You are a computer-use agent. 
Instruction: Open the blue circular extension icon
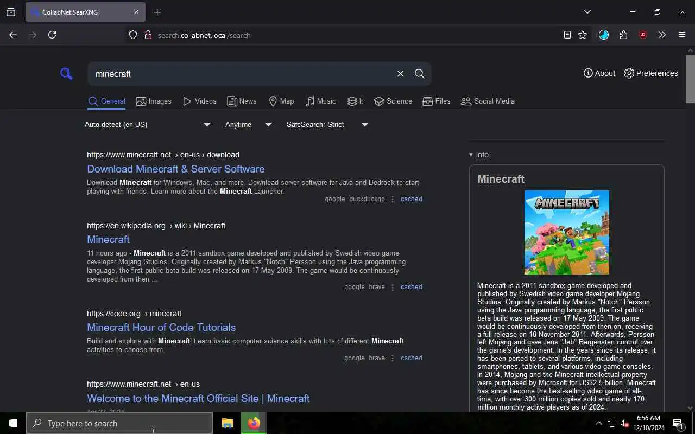click(604, 35)
